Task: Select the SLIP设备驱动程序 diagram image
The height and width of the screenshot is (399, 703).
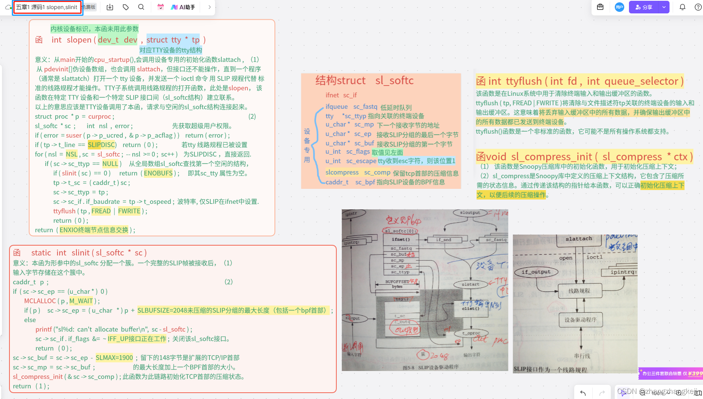Action: [x=425, y=290]
